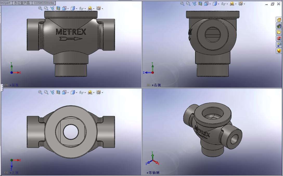Toggle Section View in top view toolbar

tap(58, 92)
